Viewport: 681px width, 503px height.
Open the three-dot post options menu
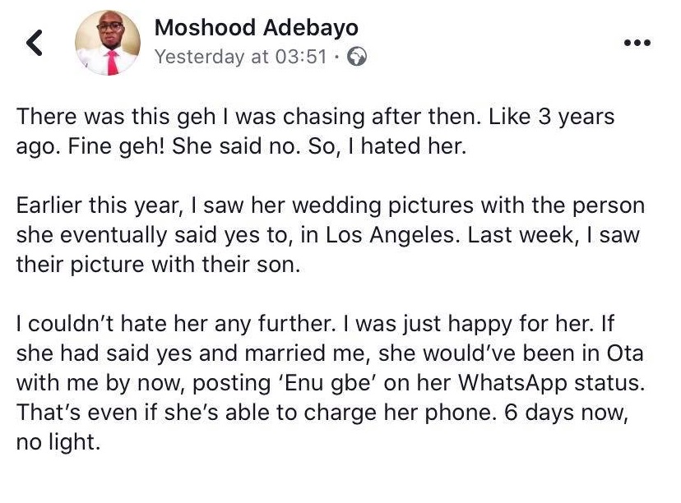(x=637, y=44)
